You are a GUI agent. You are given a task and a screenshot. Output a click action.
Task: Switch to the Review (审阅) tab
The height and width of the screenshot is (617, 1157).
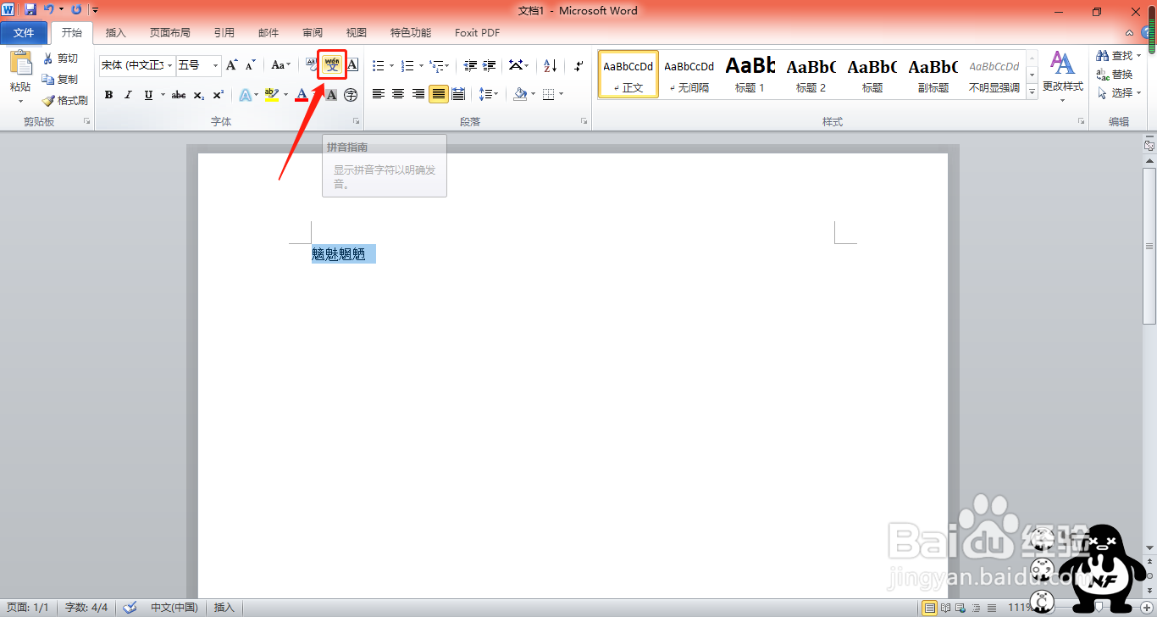coord(313,33)
